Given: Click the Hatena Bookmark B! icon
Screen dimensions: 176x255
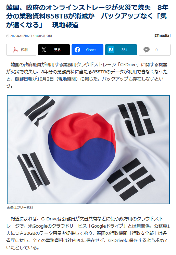Looking at the screenshot, I should (x=111, y=50).
